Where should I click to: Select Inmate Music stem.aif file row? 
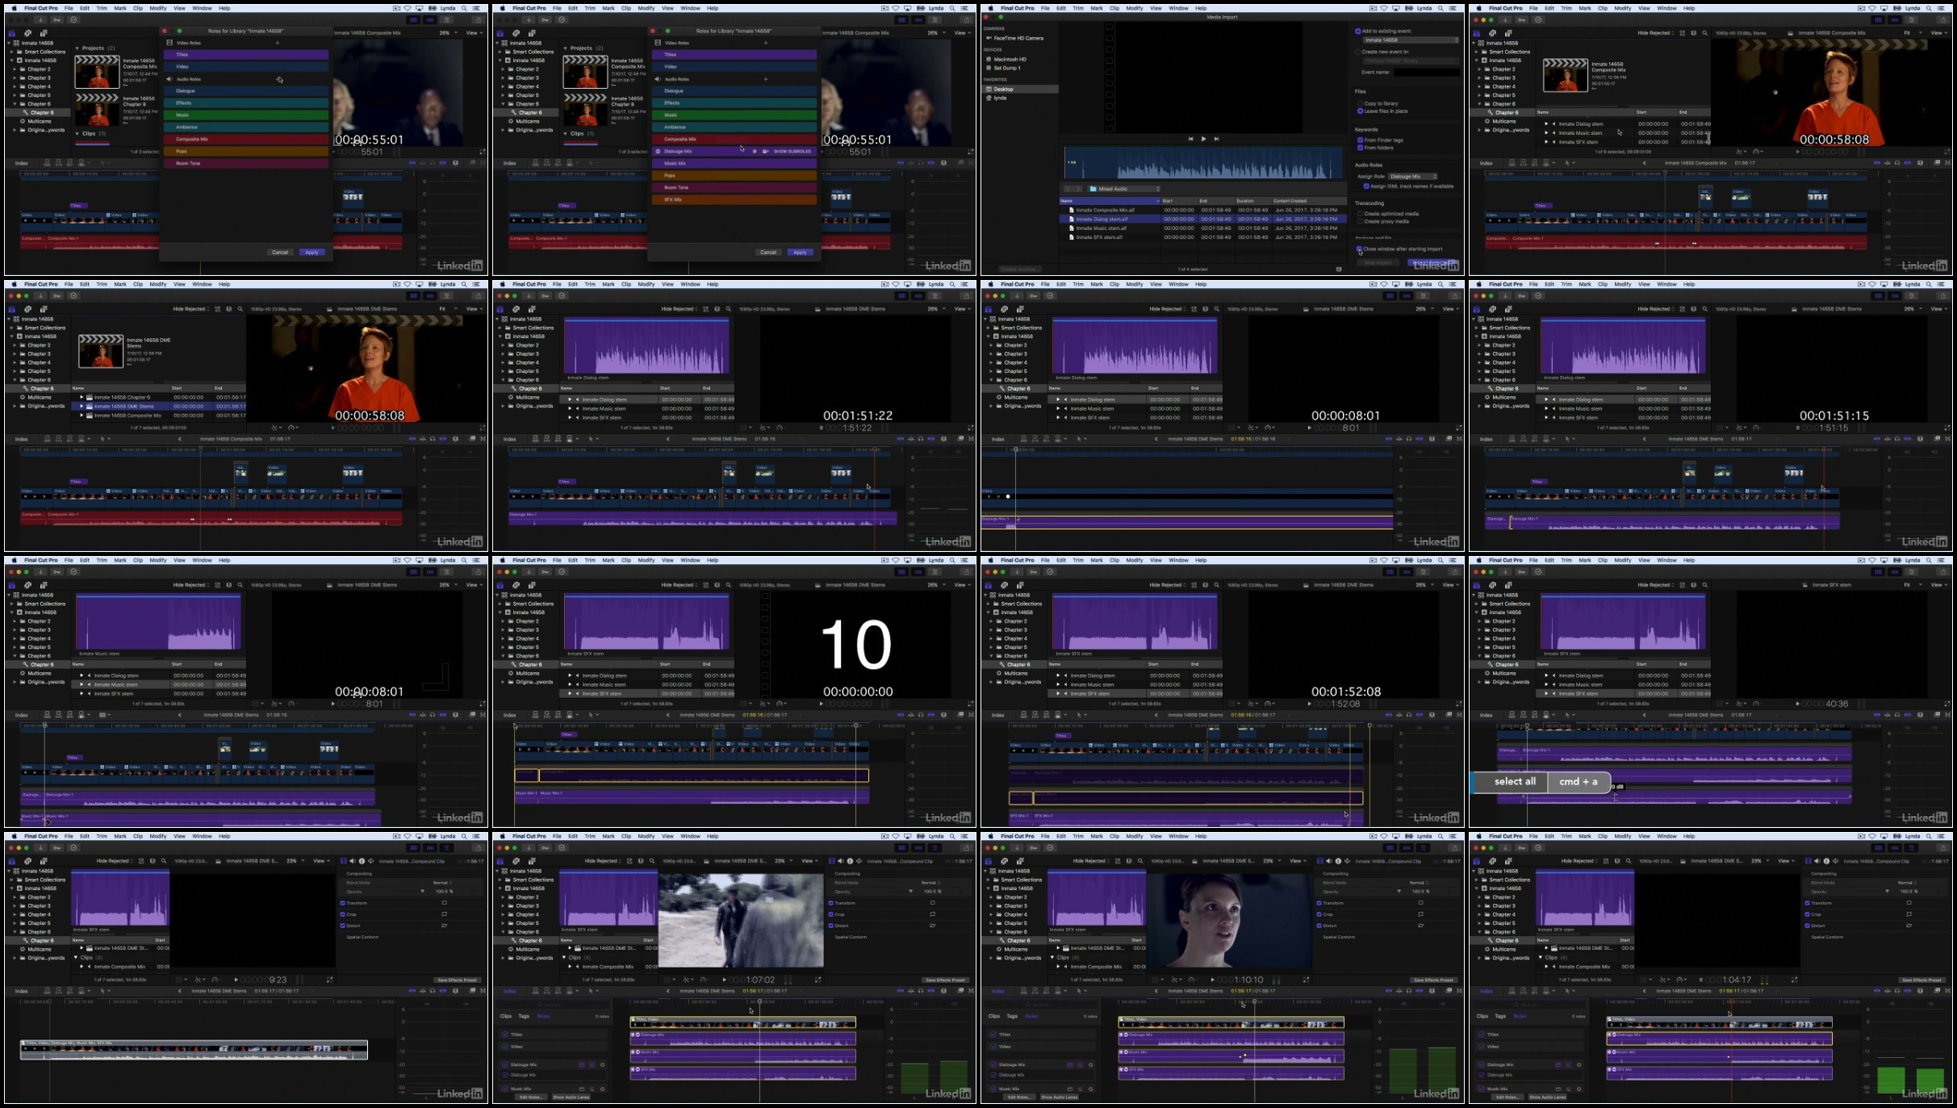click(x=1101, y=228)
